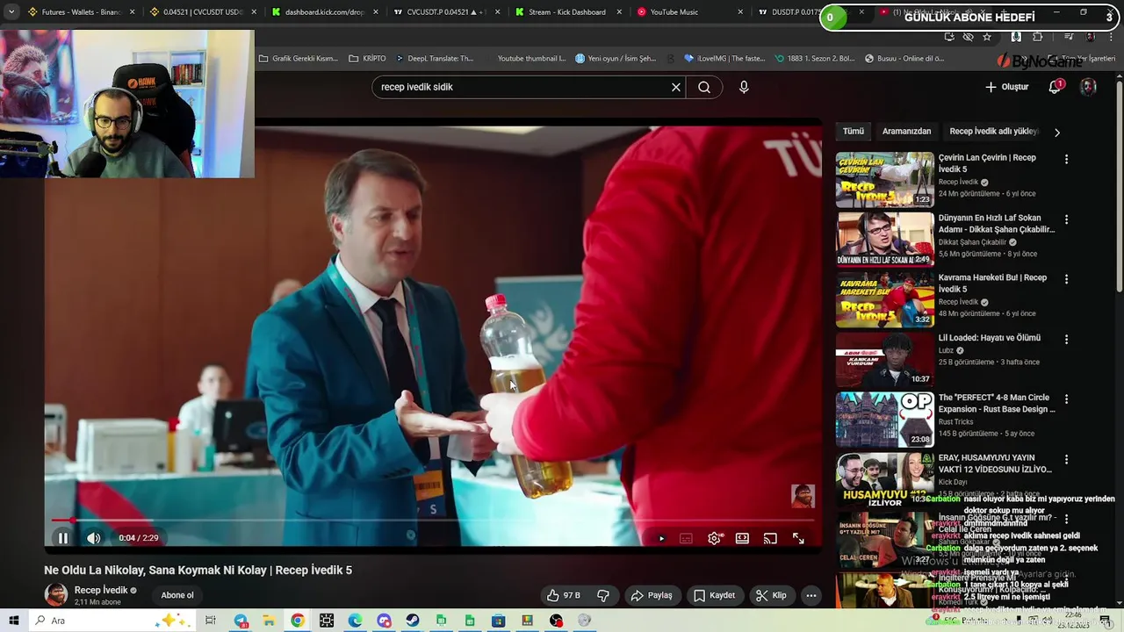Open 'DeepL Translate' bookmark

click(435, 59)
